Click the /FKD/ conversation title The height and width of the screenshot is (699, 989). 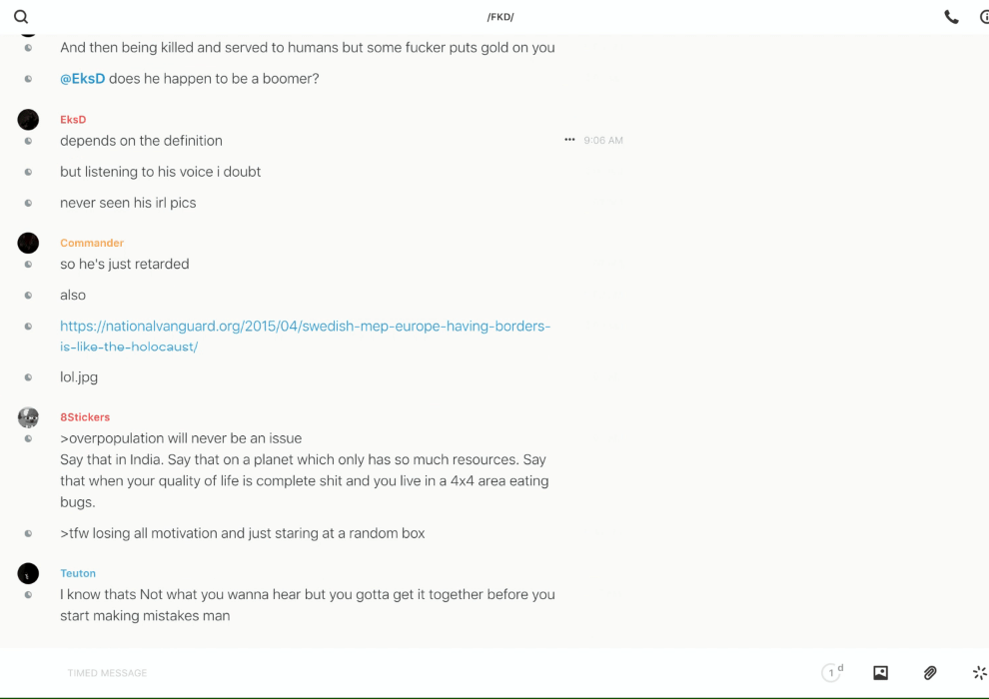(x=500, y=17)
